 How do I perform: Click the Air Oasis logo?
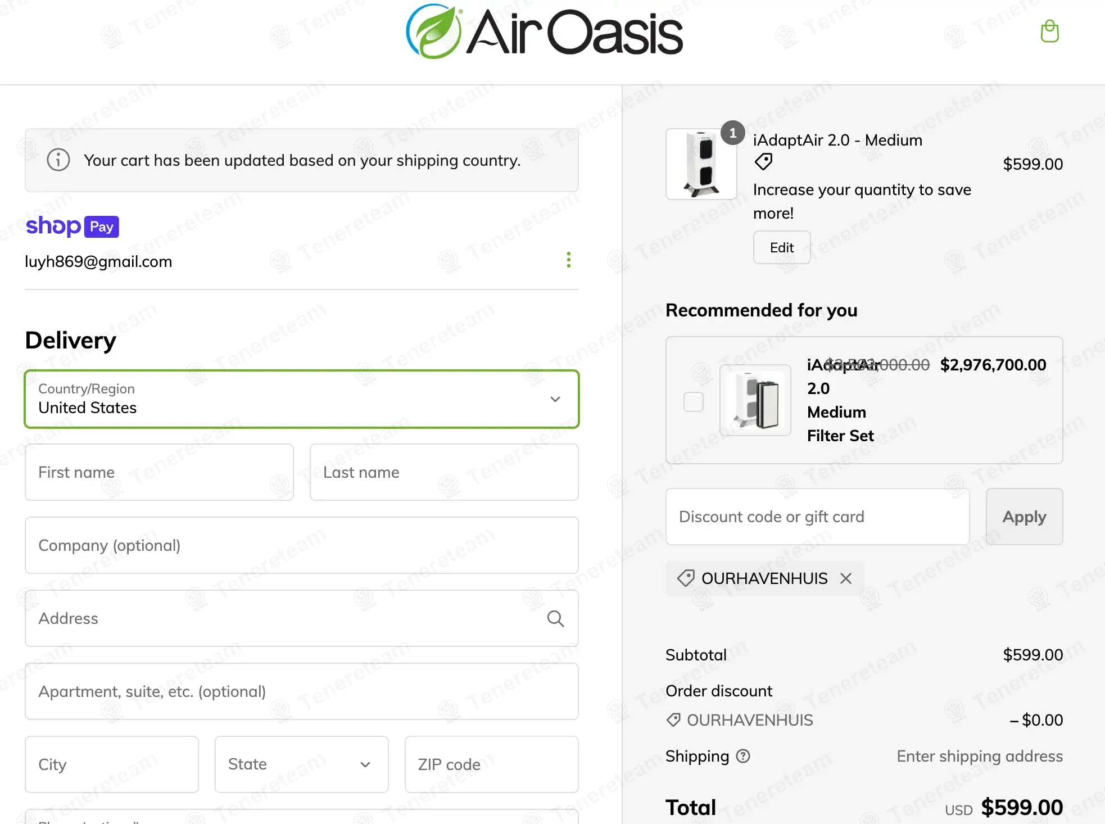point(544,31)
